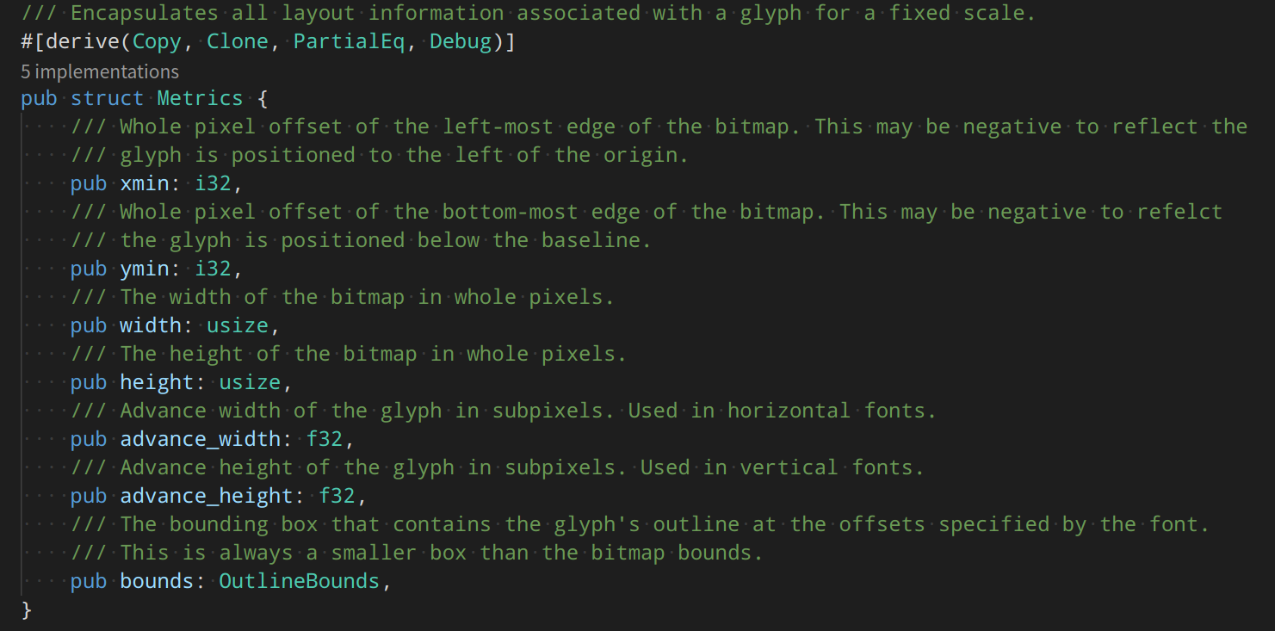The image size is (1275, 631).
Task: Click the advance_width field name
Action: pos(200,439)
